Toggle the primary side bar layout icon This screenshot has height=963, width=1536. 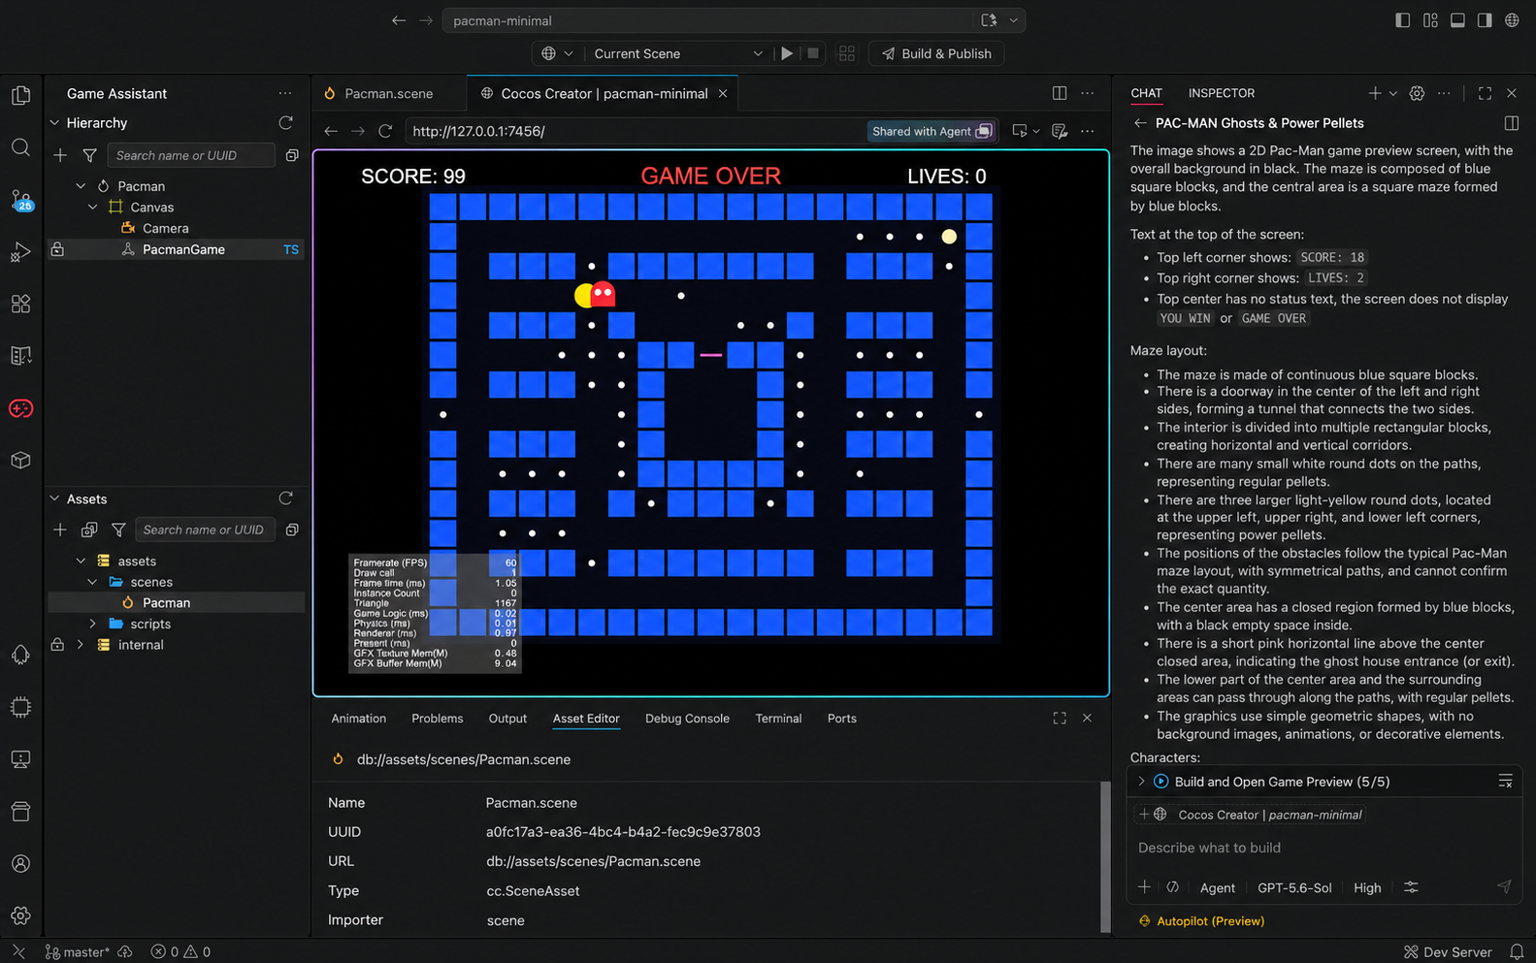[1402, 20]
